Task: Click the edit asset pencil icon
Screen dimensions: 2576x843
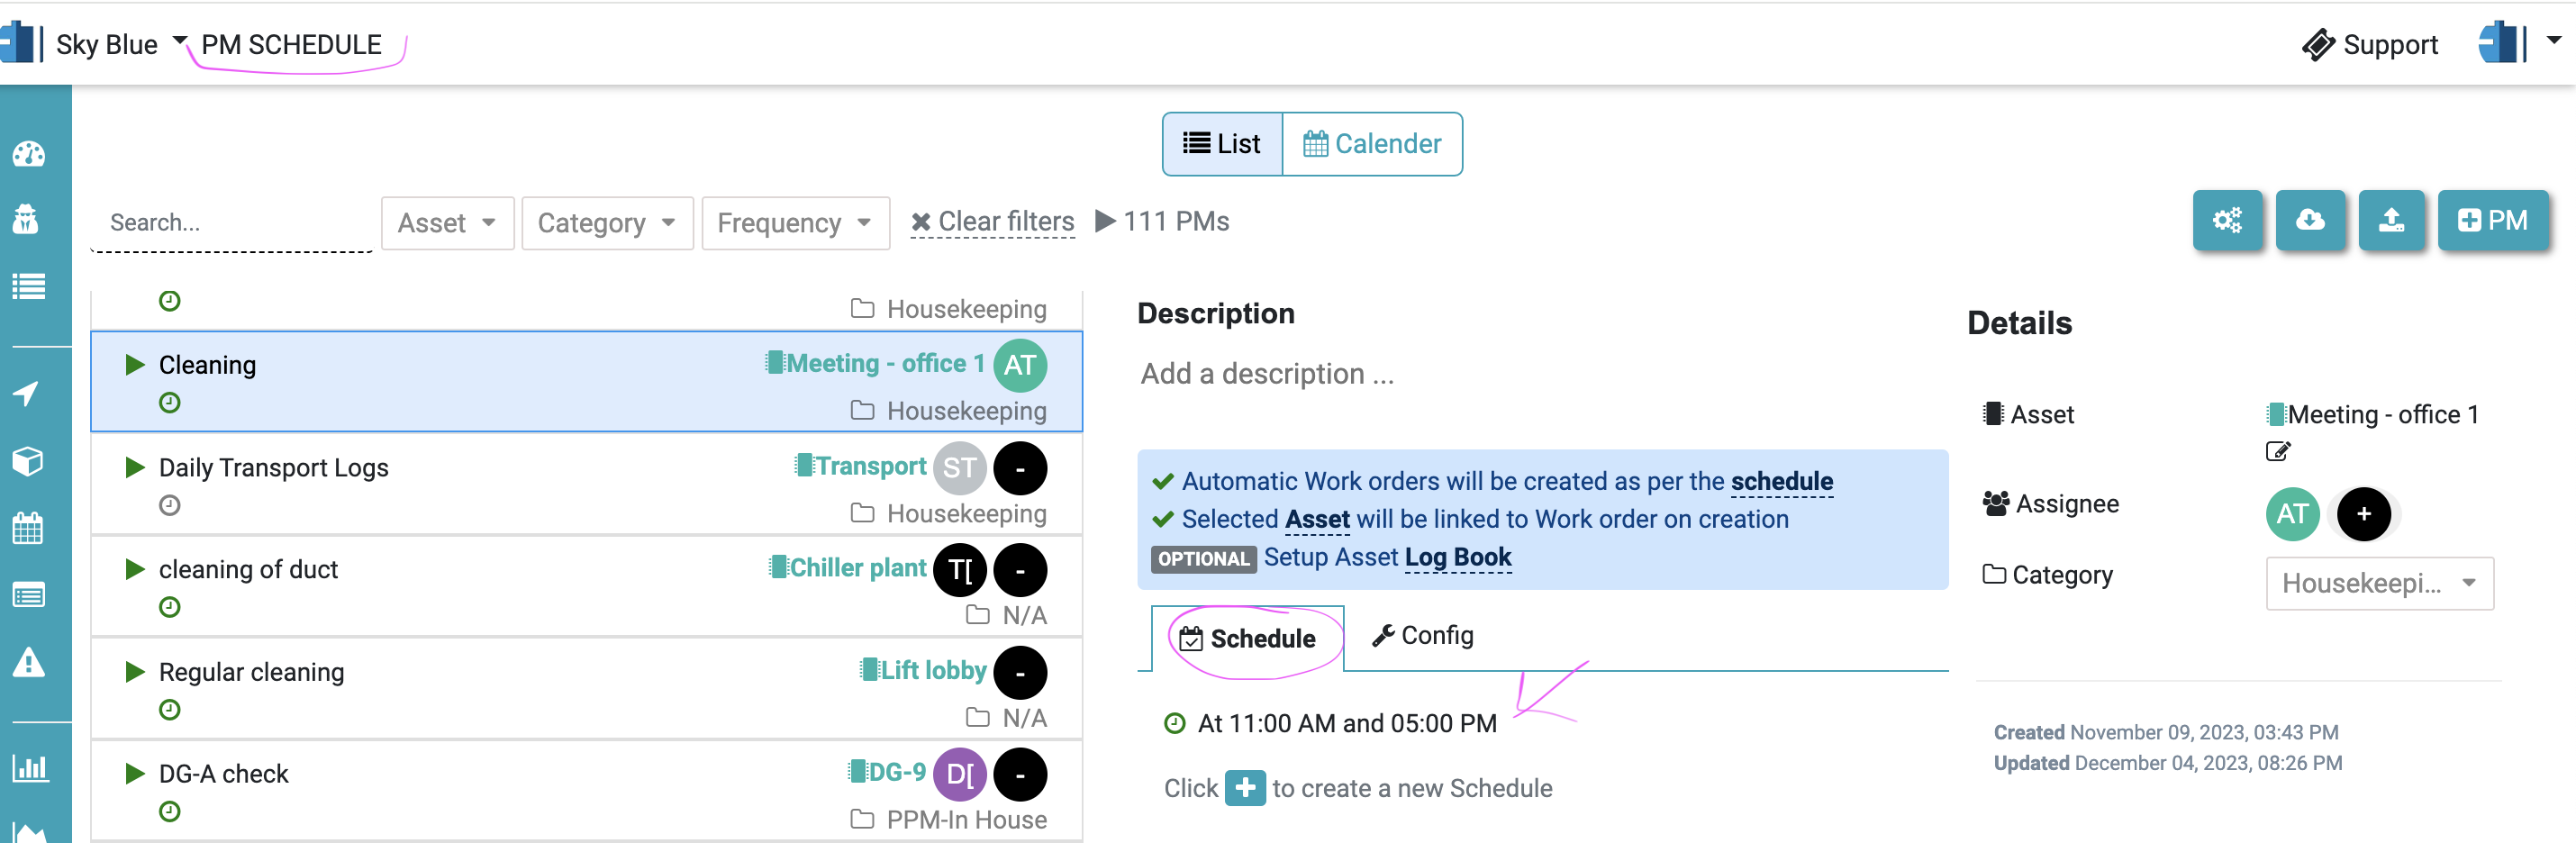Action: [x=2277, y=451]
